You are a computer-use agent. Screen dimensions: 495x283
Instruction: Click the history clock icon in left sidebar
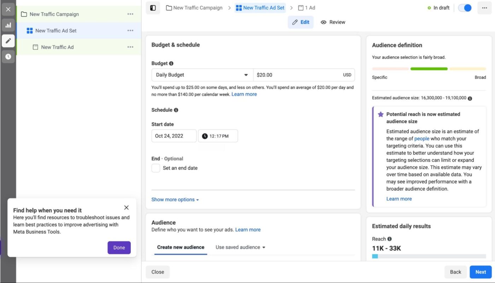point(8,56)
